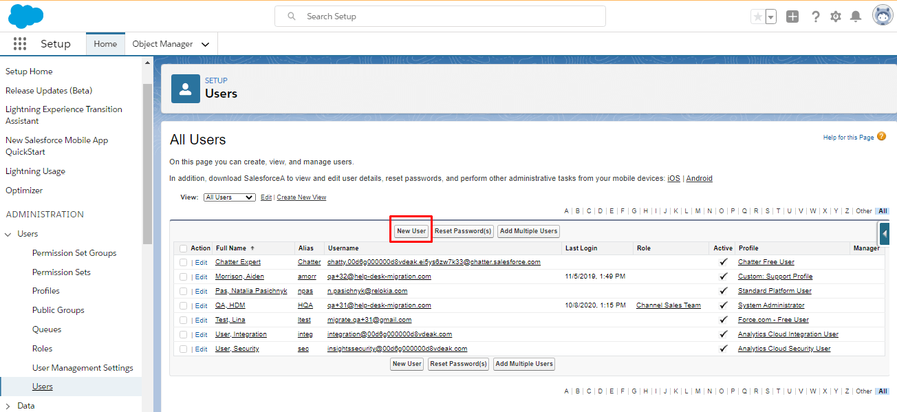897x412 pixels.
Task: Check the Test, Lina row checkbox
Action: 183,320
